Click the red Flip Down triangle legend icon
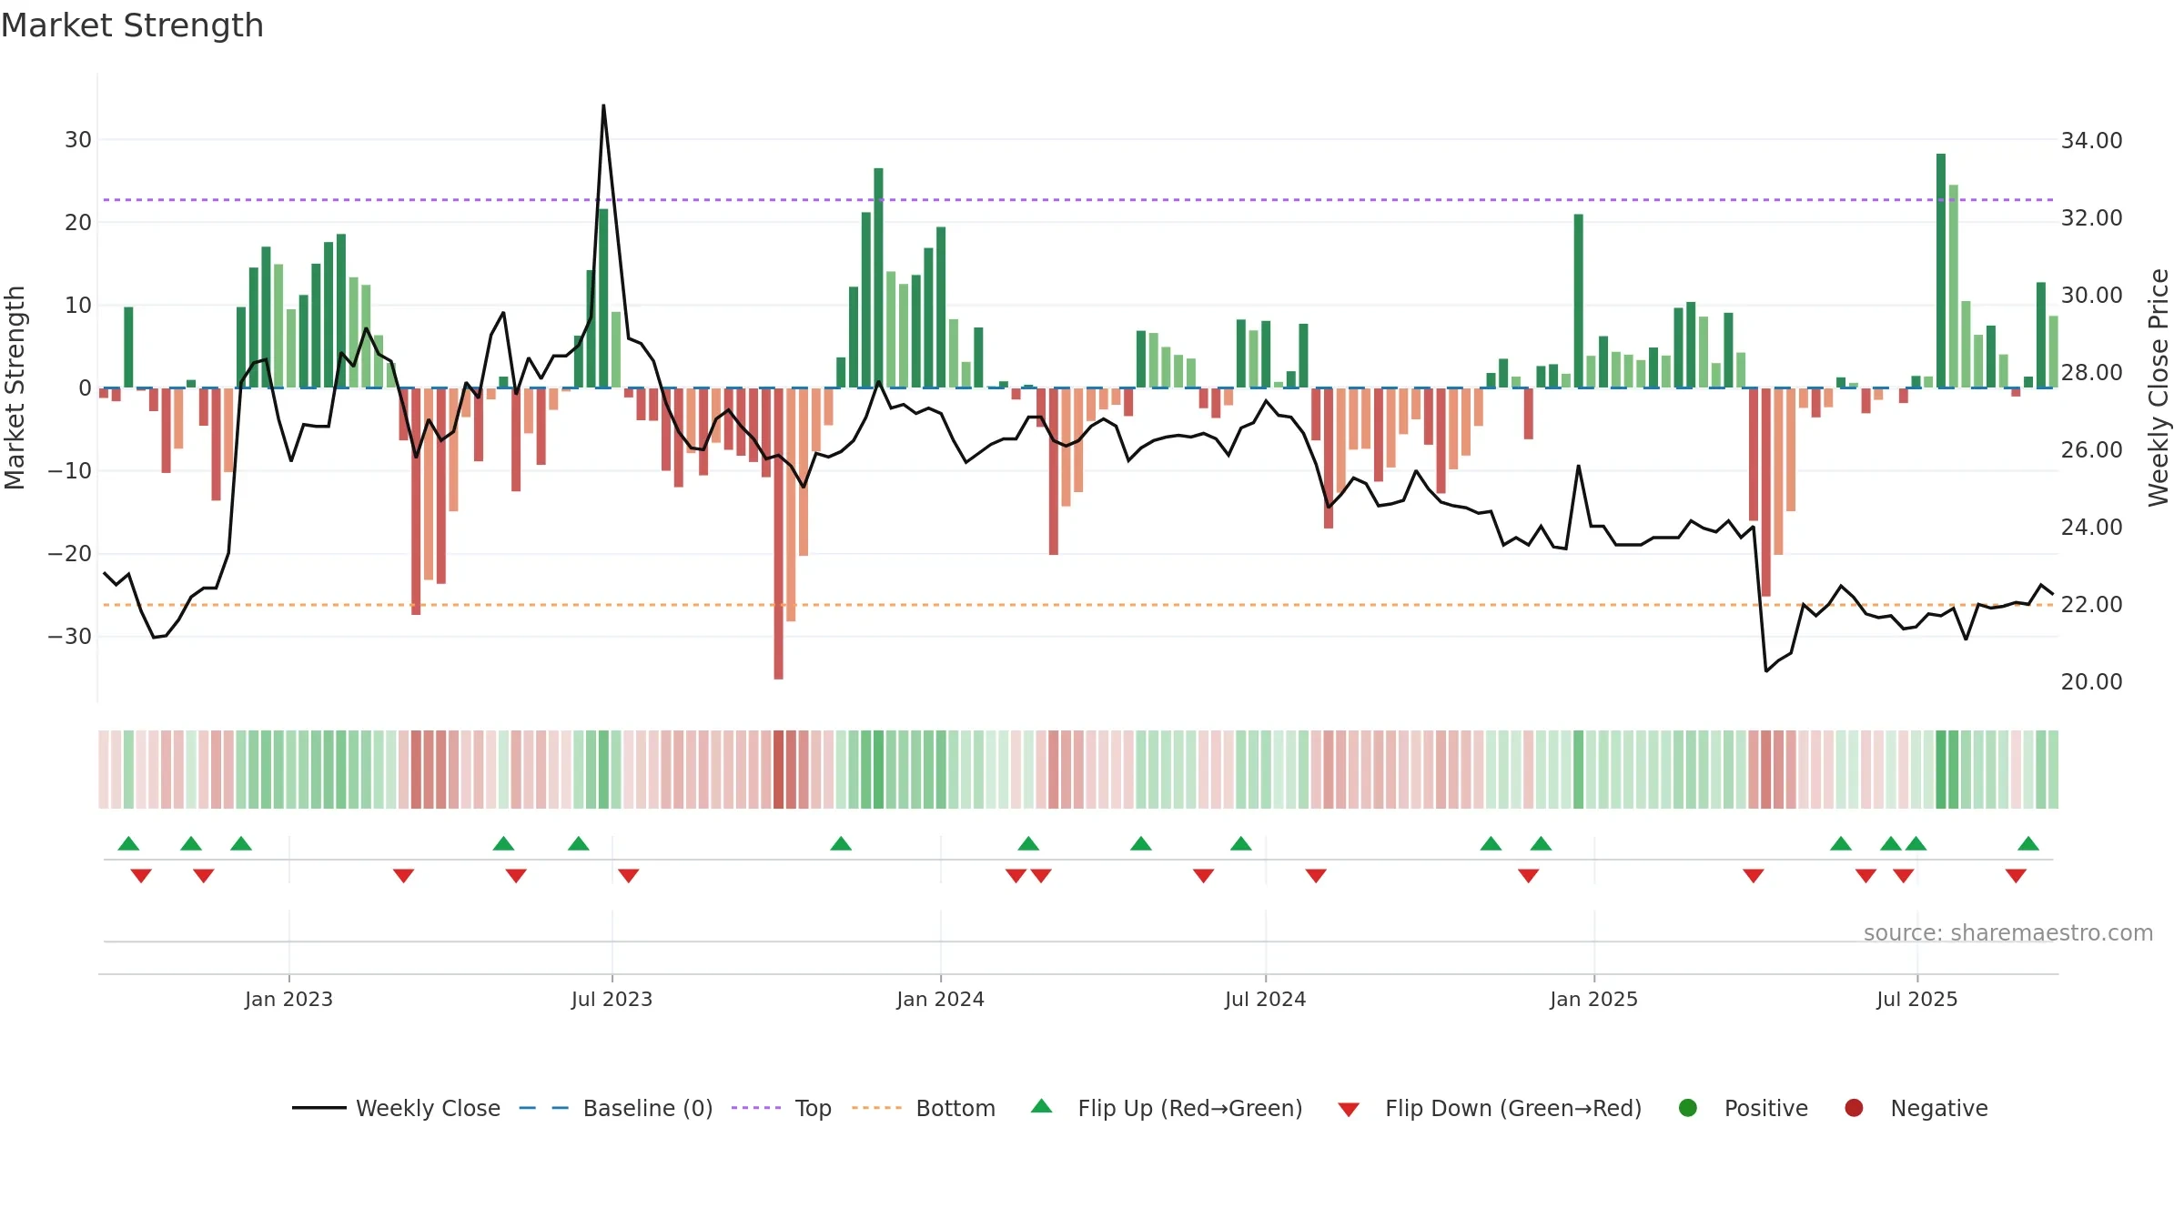The width and height of the screenshot is (2184, 1228). tap(1349, 1110)
